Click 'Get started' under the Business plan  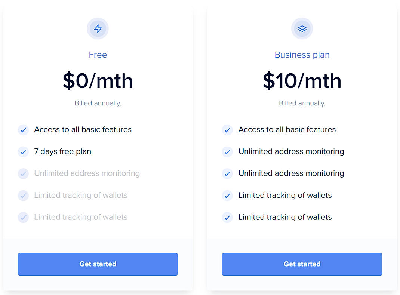coord(302,264)
